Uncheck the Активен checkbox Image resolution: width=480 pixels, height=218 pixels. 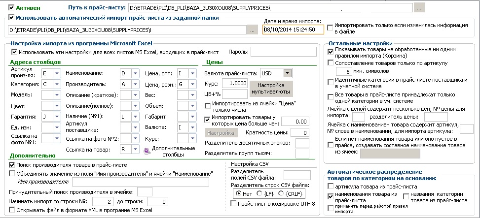tap(12, 7)
